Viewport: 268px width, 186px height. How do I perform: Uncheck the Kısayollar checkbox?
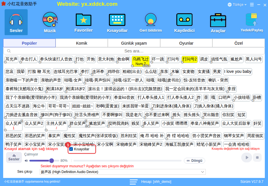click(71, 149)
